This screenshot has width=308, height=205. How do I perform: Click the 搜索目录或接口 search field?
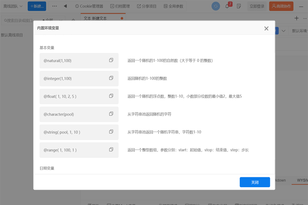click(19, 20)
